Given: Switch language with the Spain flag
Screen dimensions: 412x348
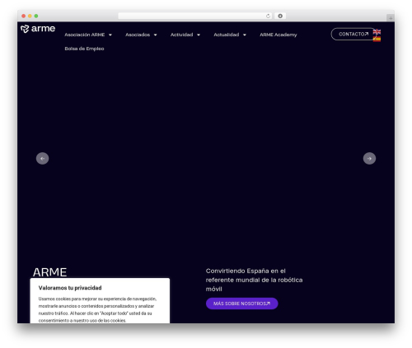Looking at the screenshot, I should pos(377,39).
